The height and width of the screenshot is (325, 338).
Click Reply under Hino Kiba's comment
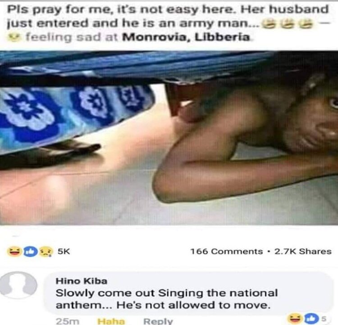point(159,321)
